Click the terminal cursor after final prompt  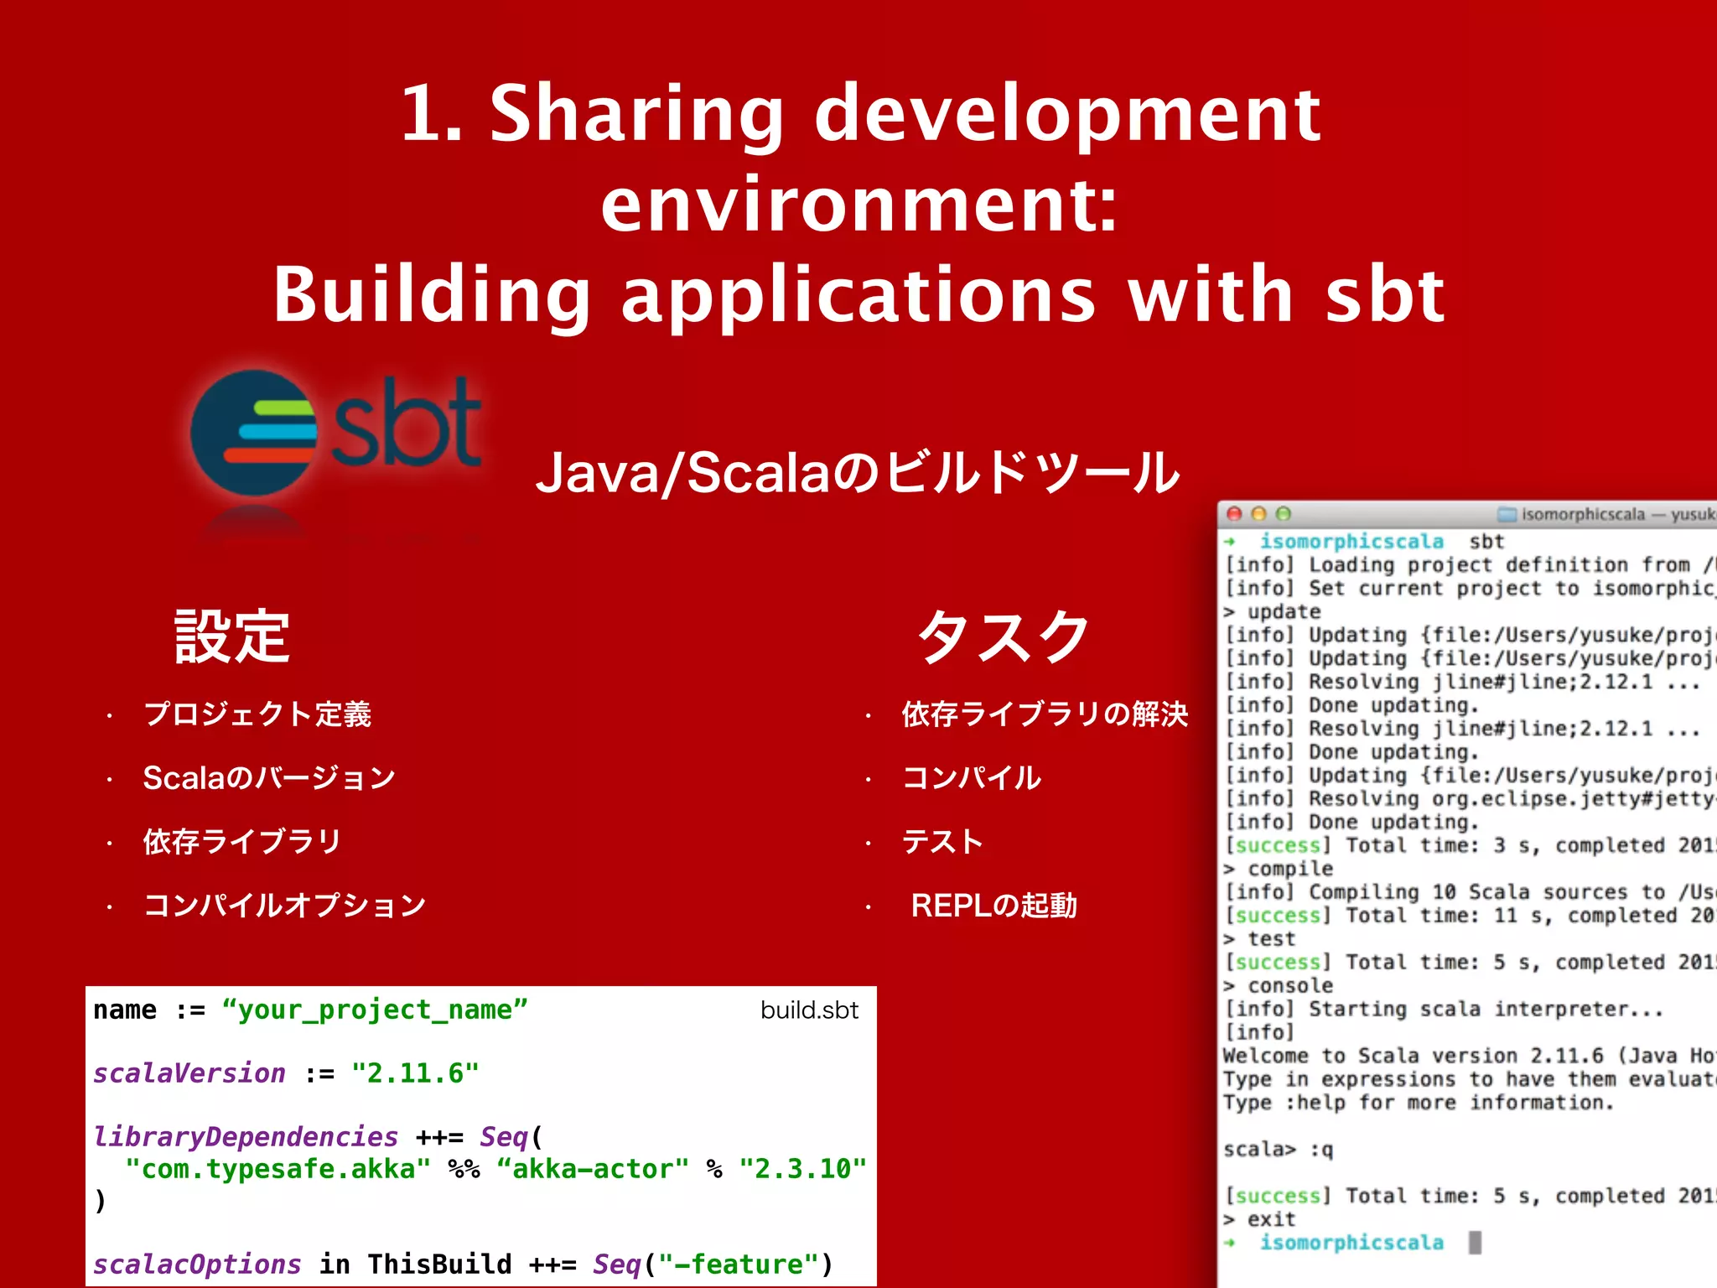click(x=1476, y=1243)
